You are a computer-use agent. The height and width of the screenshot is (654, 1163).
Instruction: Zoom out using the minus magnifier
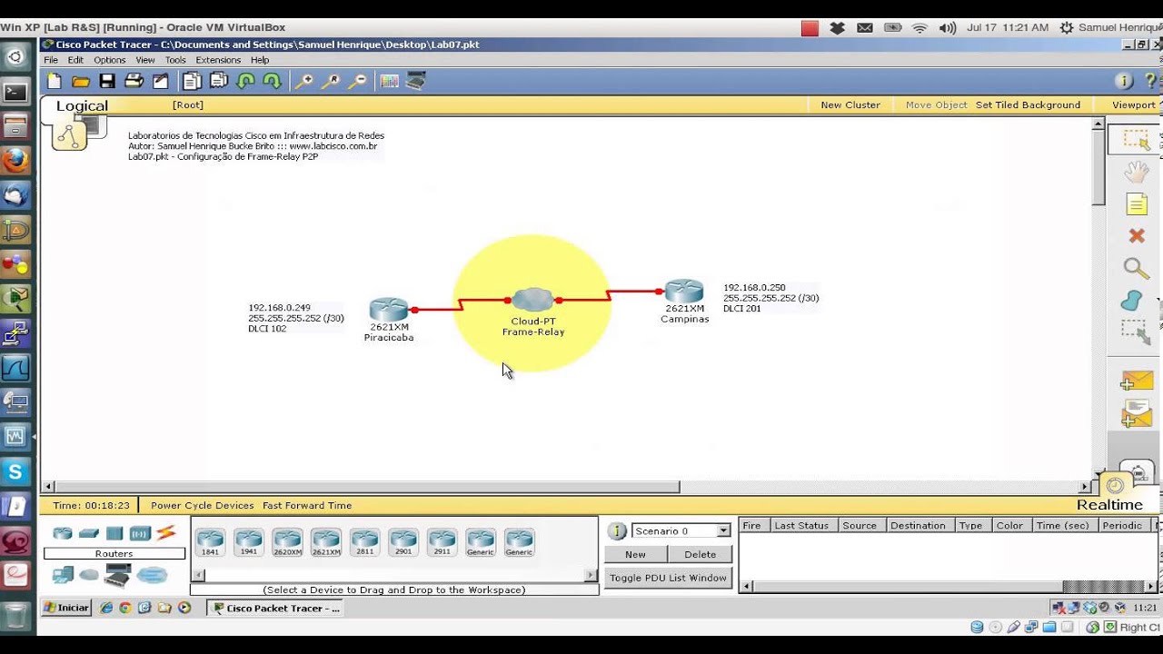pos(358,81)
